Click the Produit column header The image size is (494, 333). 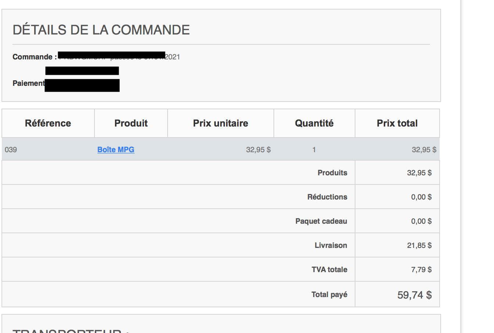(x=131, y=123)
